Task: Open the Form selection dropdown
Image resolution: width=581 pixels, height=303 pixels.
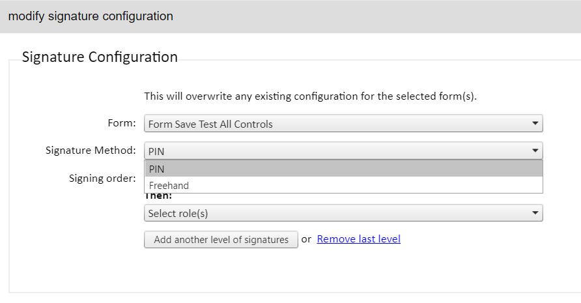Action: click(343, 124)
